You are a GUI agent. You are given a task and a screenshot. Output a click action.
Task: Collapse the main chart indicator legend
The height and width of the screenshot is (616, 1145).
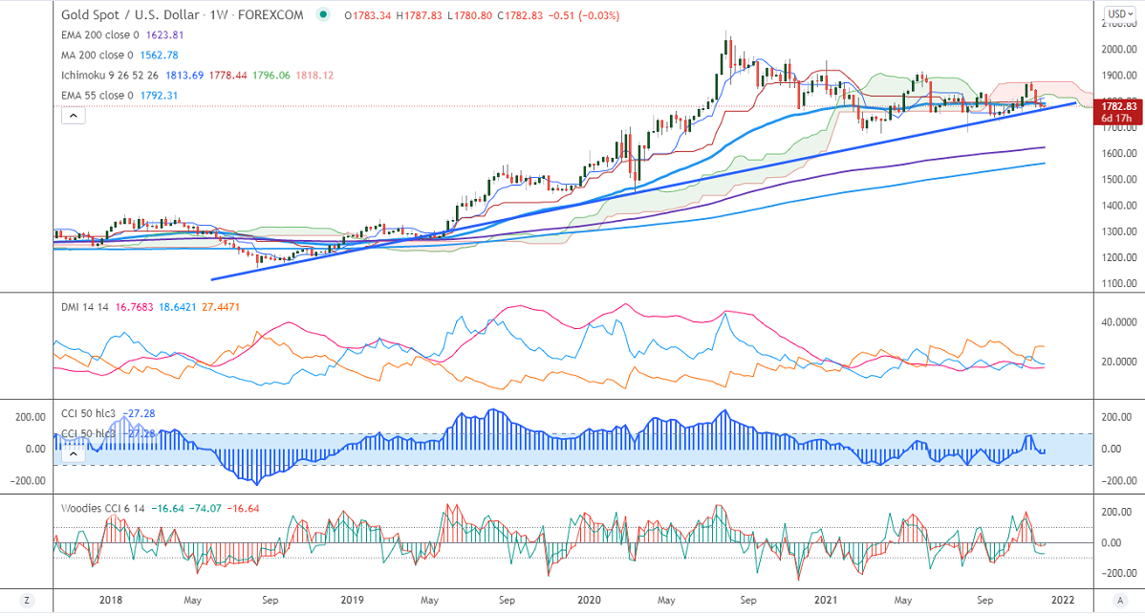(x=73, y=116)
